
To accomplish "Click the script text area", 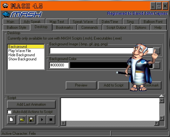I will coord(110,109).
